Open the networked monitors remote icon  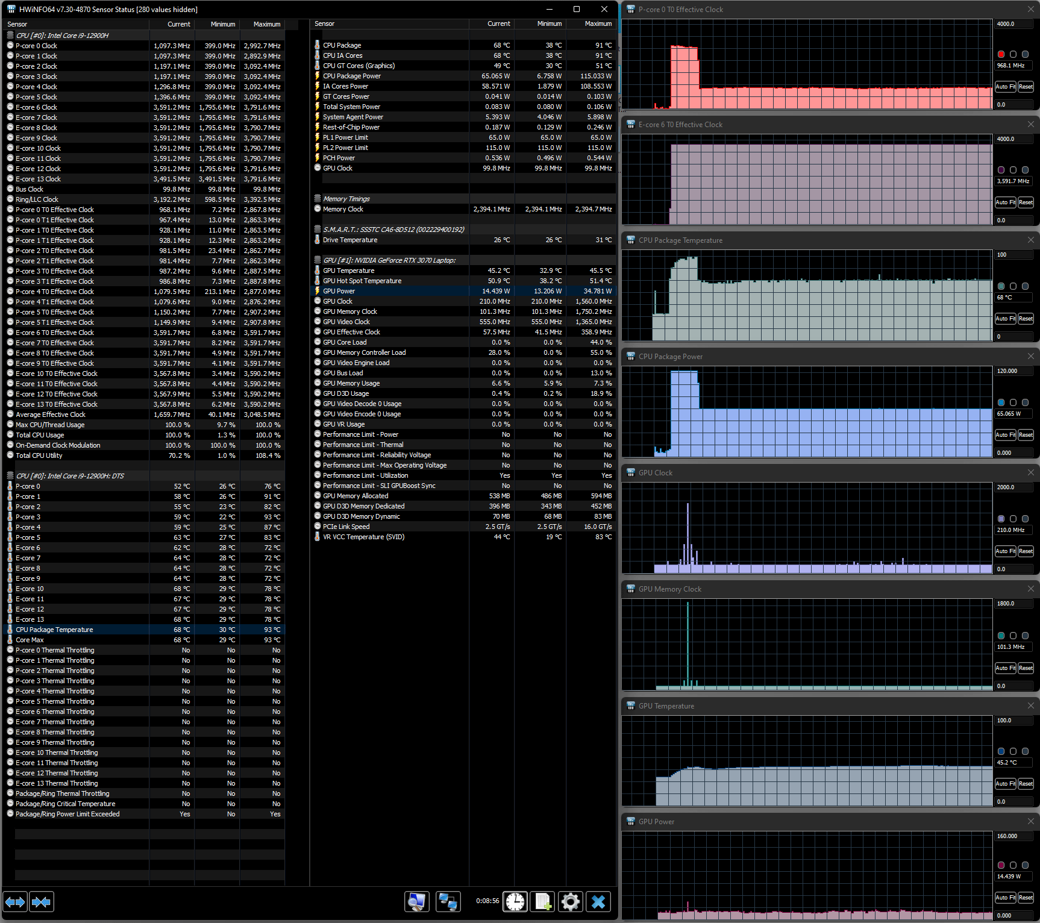click(448, 902)
